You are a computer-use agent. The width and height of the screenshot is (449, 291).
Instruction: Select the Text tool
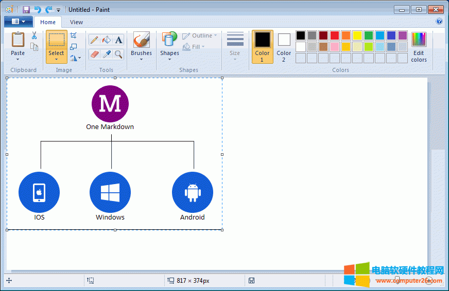tap(118, 40)
